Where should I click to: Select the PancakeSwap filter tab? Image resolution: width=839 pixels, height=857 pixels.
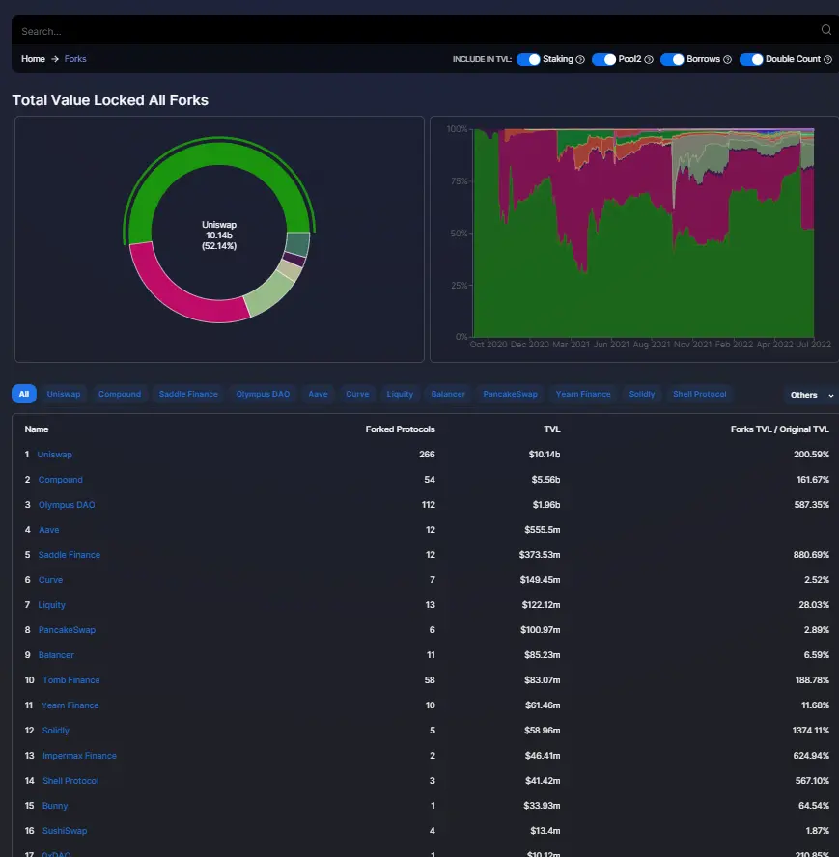tap(511, 394)
